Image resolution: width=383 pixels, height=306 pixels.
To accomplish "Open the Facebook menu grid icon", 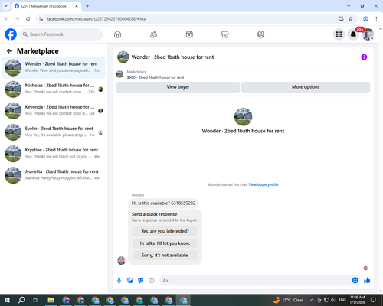I will coord(339,34).
